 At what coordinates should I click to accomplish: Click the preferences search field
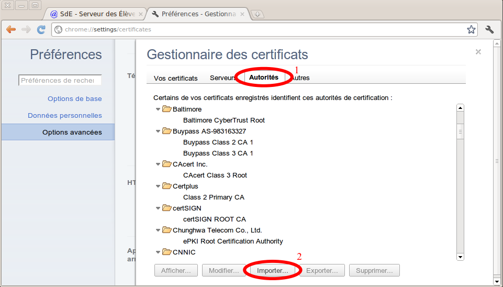(60, 80)
